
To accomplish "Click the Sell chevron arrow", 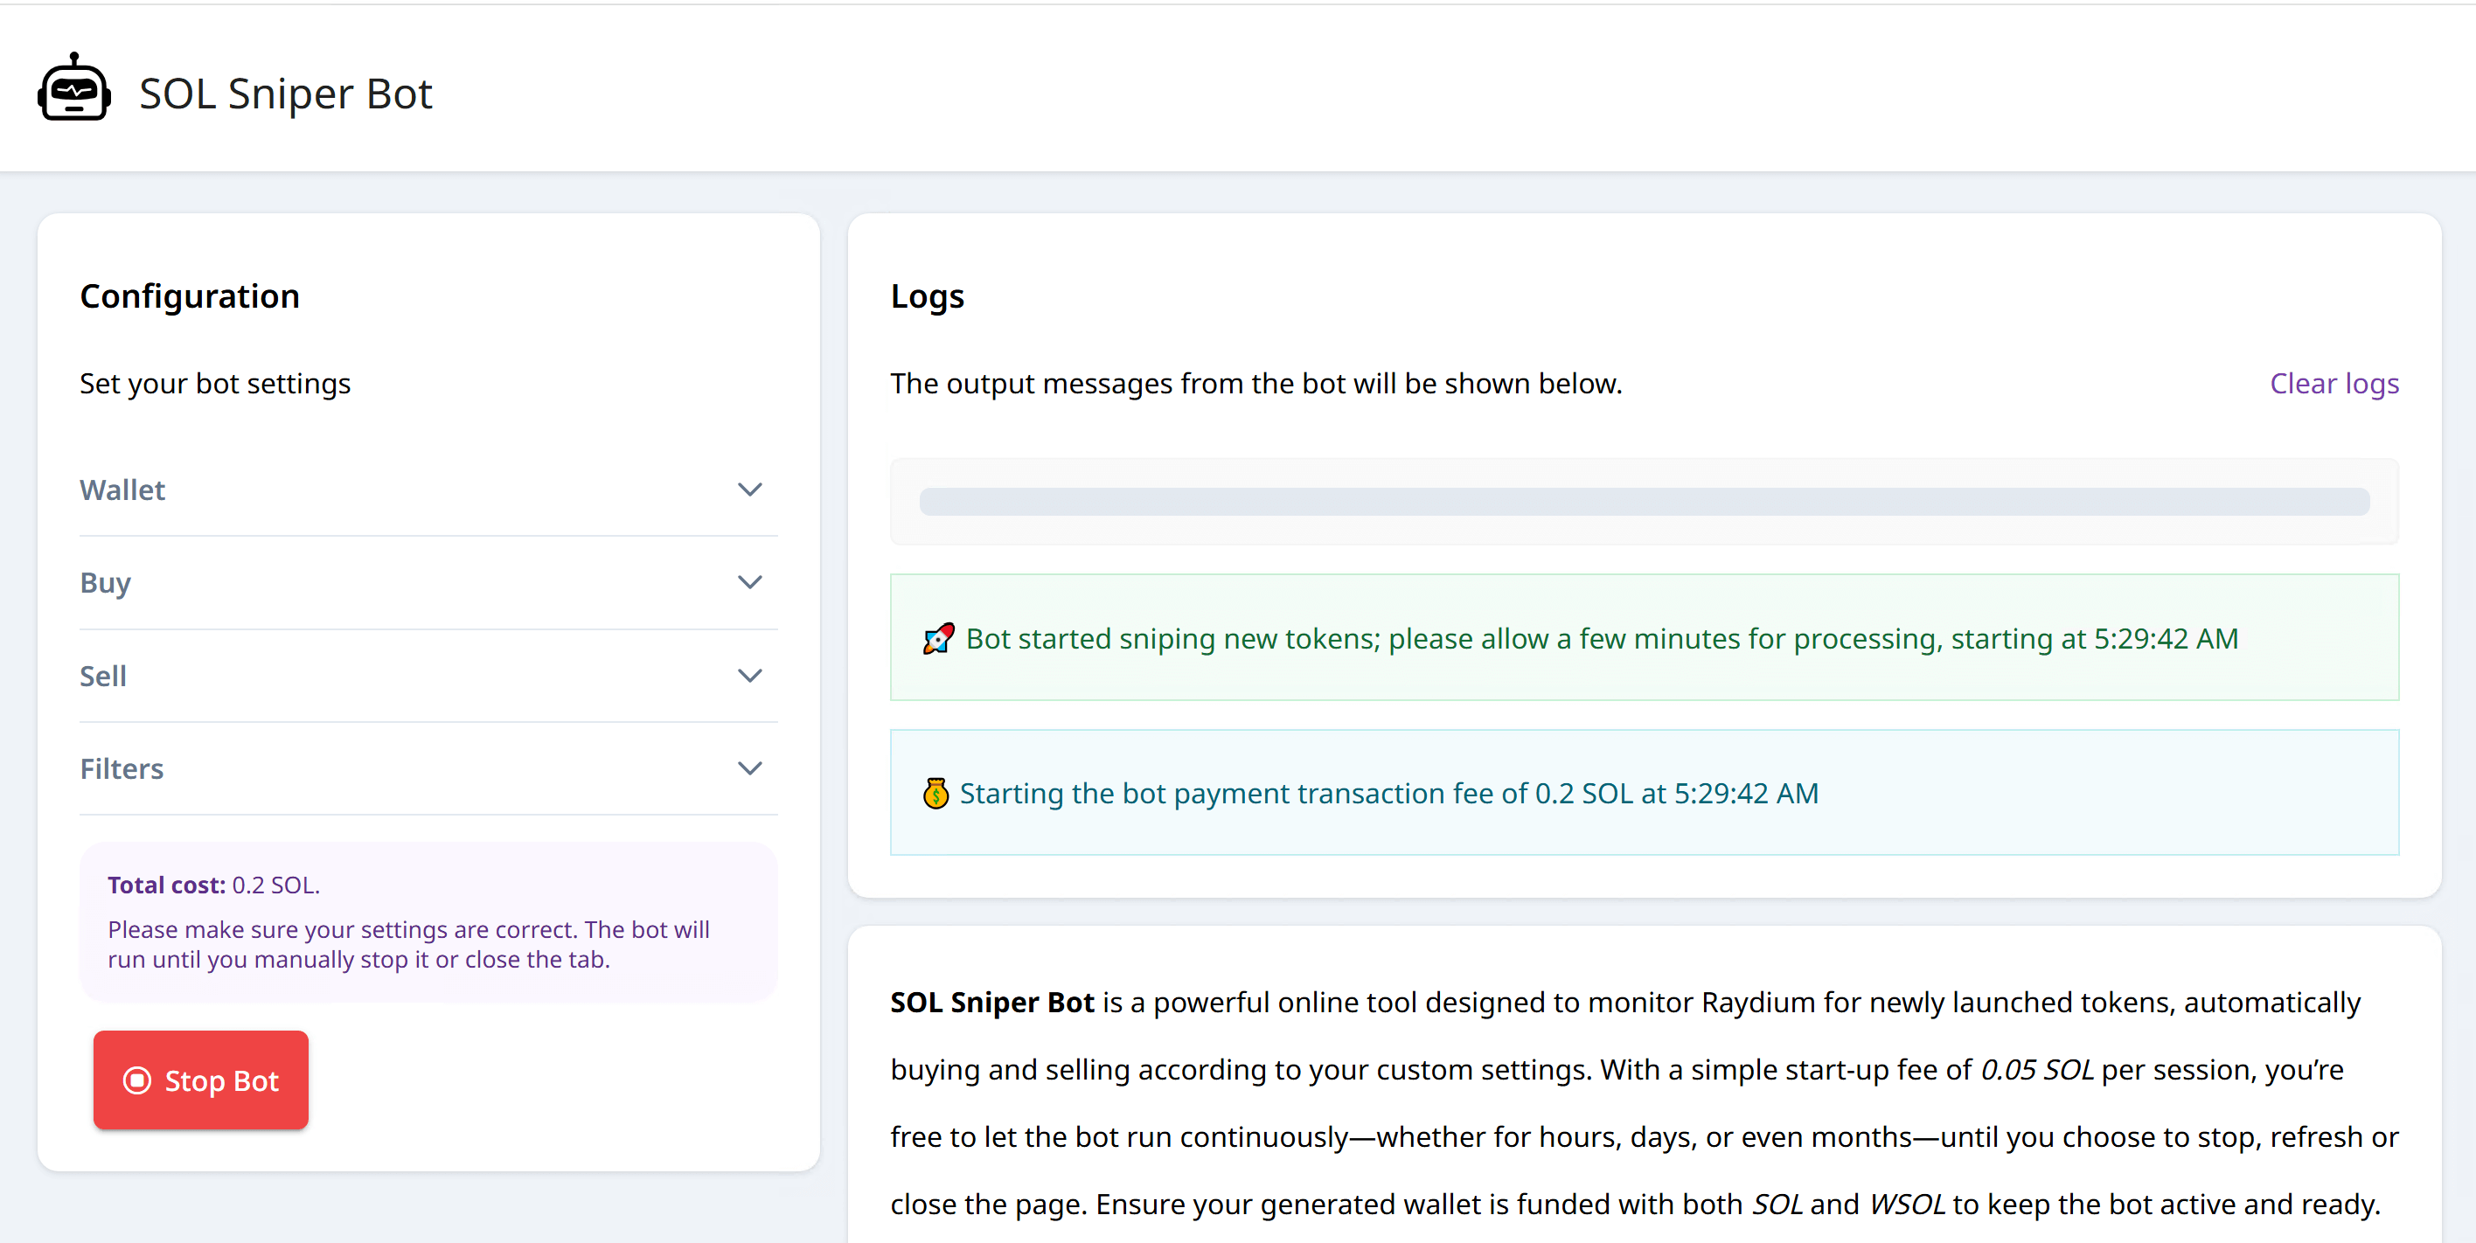I will (750, 676).
